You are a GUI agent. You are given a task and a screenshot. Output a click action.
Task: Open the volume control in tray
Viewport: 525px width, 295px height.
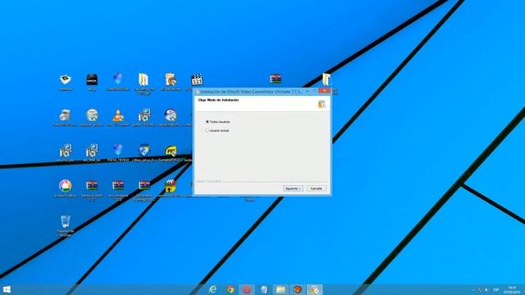click(x=486, y=290)
